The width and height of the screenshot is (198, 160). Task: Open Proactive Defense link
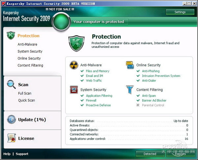click(98, 105)
